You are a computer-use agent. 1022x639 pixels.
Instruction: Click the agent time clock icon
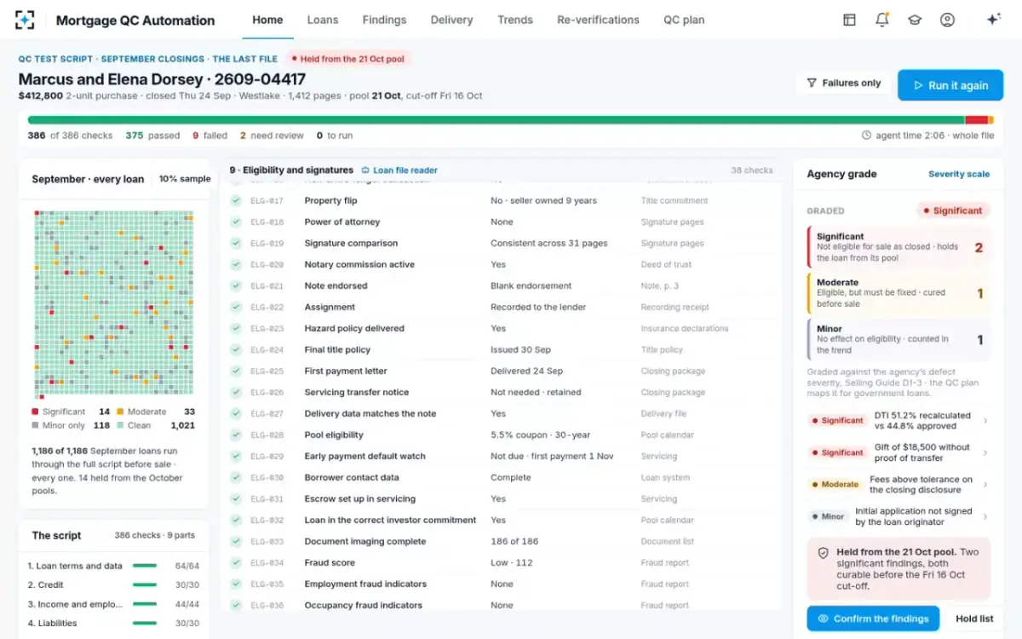[x=866, y=135]
